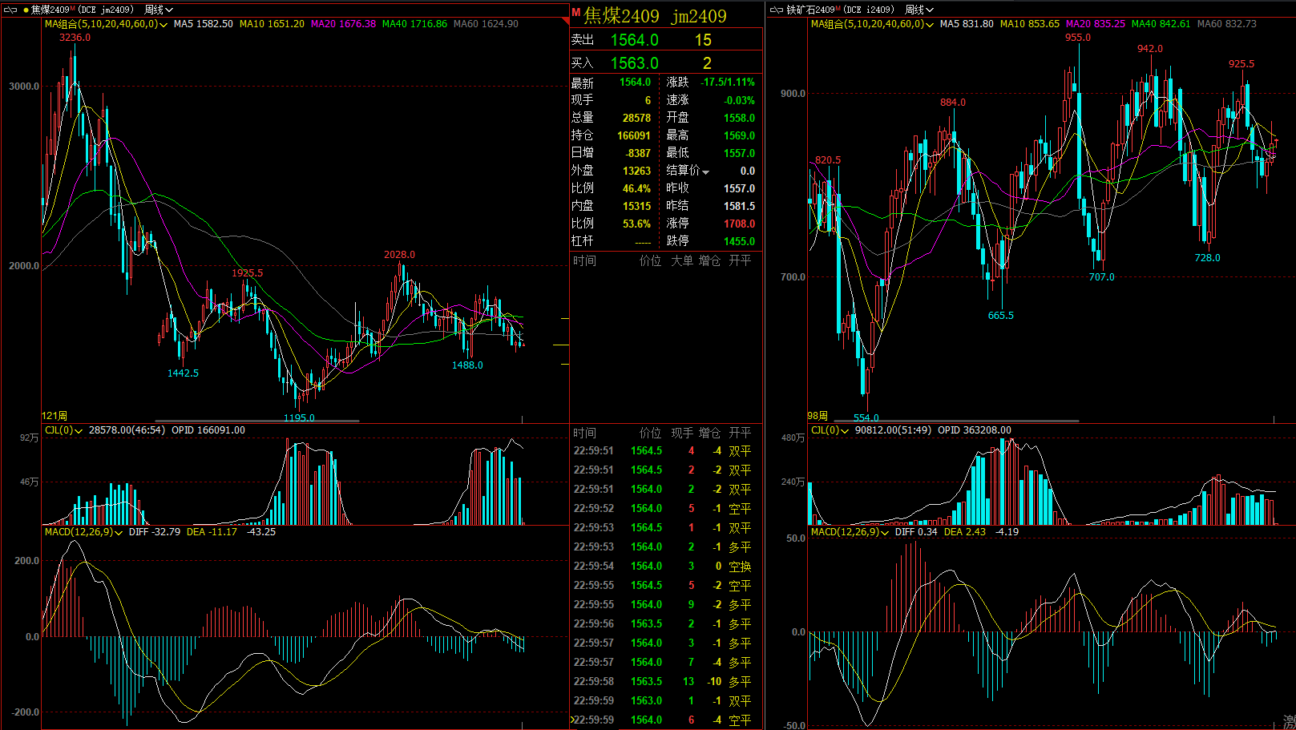Click the red M marker before 焦煤2409 quote
The width and height of the screenshot is (1296, 730).
tap(575, 13)
